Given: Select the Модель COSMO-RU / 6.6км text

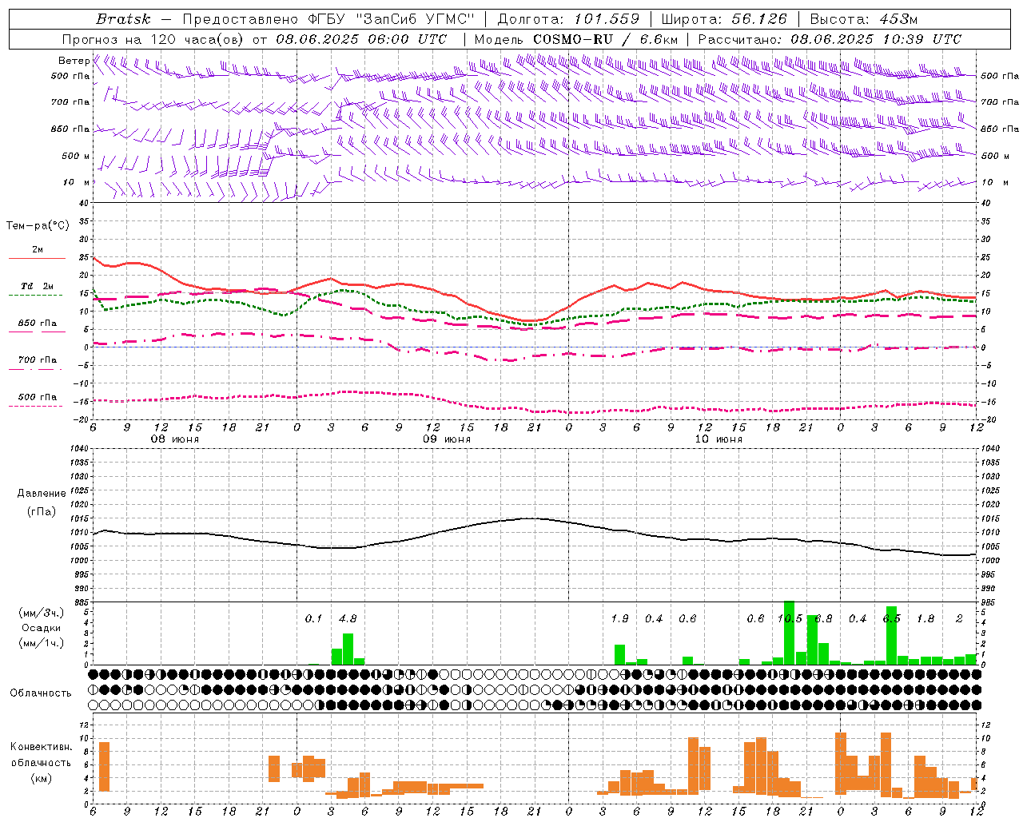Looking at the screenshot, I should [x=576, y=38].
